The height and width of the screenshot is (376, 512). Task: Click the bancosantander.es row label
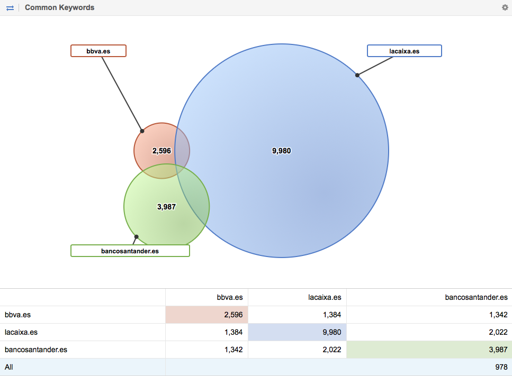coord(35,350)
